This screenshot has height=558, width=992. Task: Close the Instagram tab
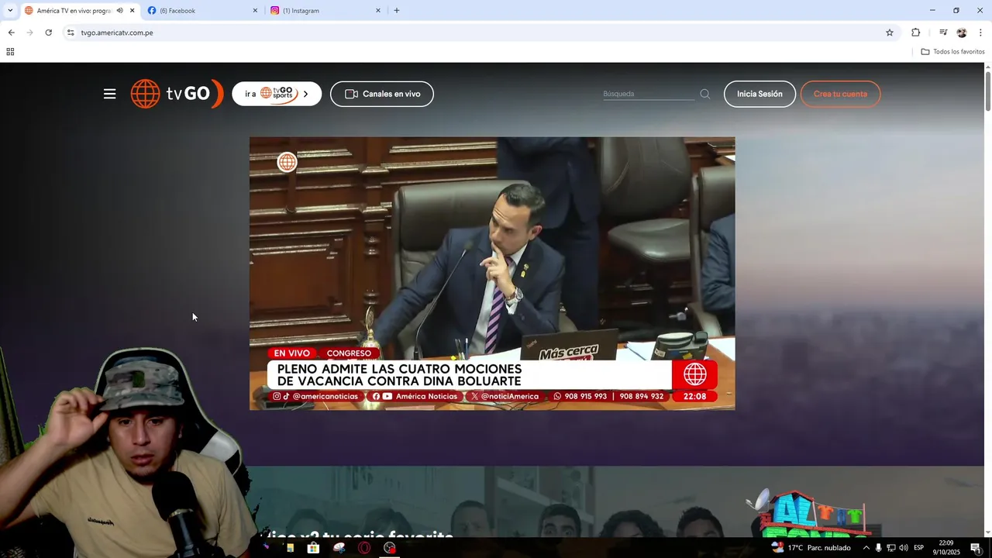(x=378, y=11)
